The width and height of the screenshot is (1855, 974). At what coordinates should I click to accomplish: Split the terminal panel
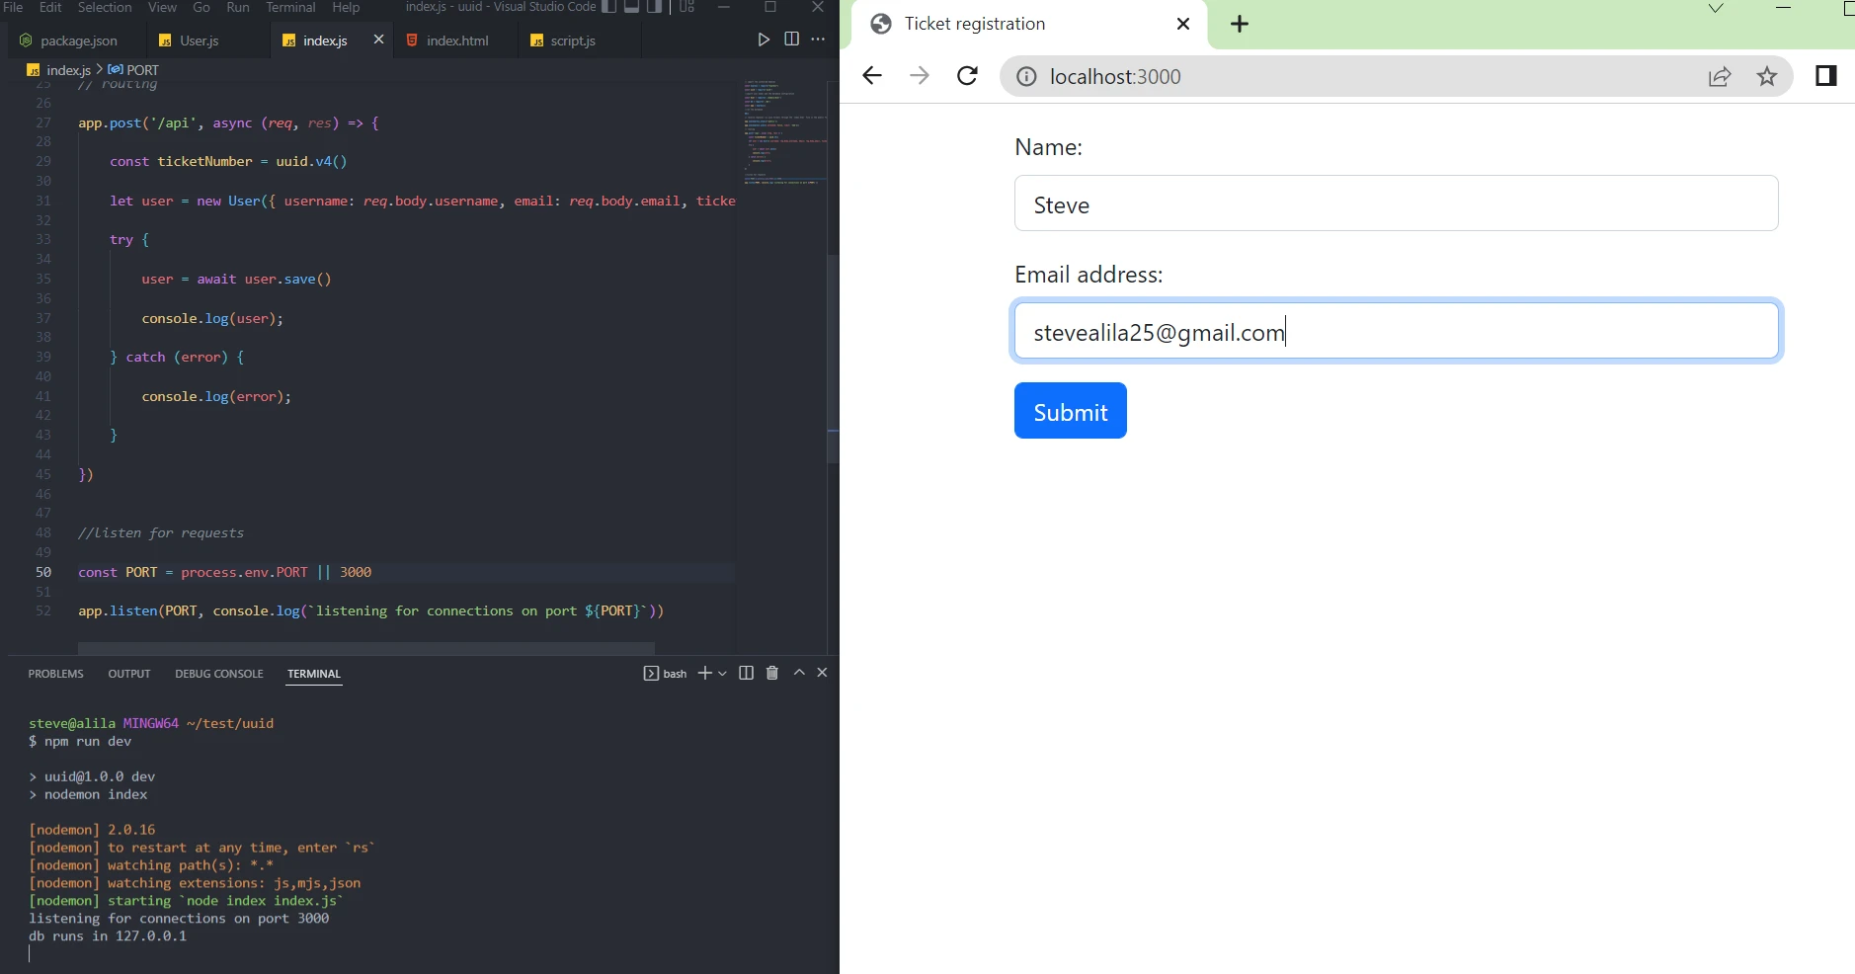pyautogui.click(x=746, y=673)
